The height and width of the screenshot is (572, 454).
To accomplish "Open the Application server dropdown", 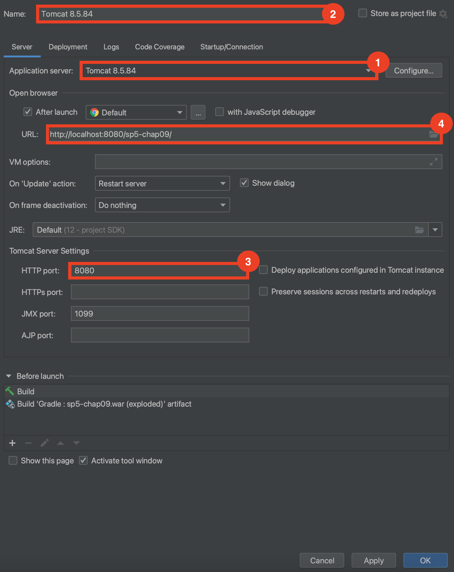I will click(x=229, y=71).
